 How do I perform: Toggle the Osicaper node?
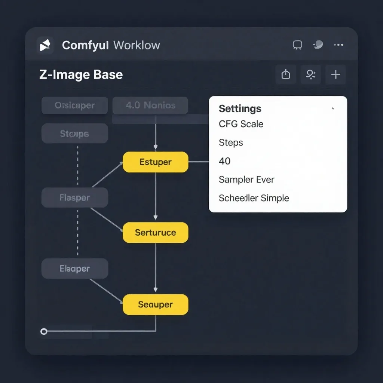click(x=74, y=105)
